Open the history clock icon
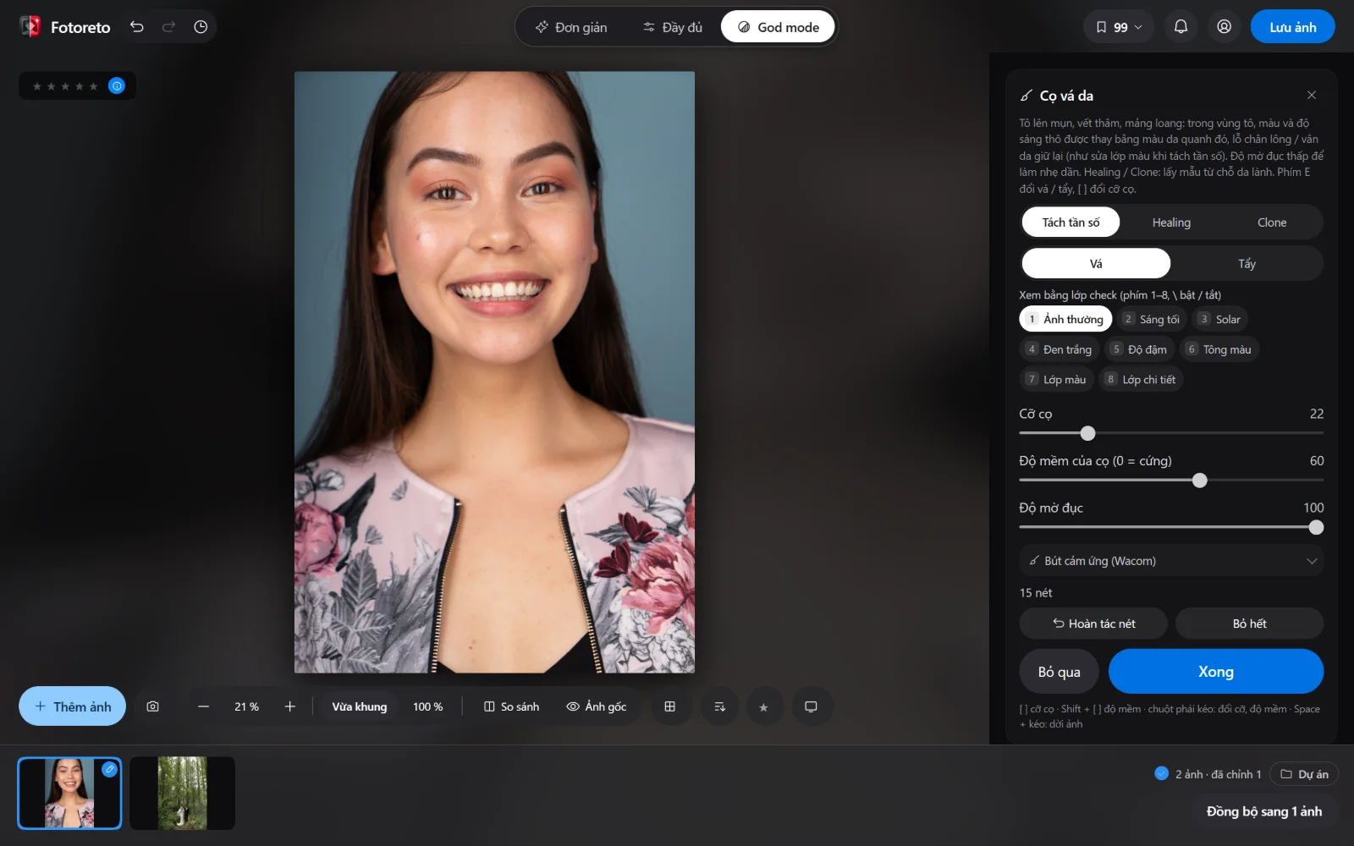This screenshot has height=846, width=1354. 201,27
